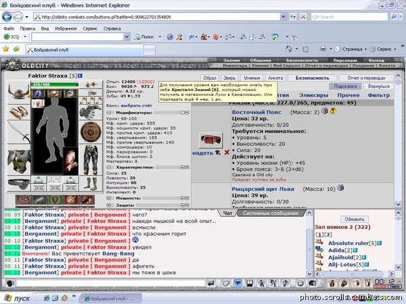Image resolution: width=406 pixels, height=304 pixels.
Task: Open the Эликсиры inventory tab
Action: click(313, 95)
